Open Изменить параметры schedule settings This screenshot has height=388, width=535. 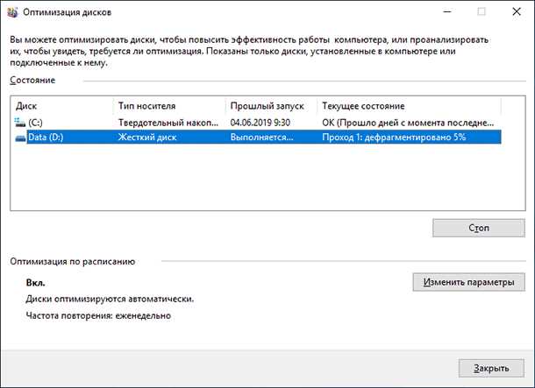coord(469,282)
